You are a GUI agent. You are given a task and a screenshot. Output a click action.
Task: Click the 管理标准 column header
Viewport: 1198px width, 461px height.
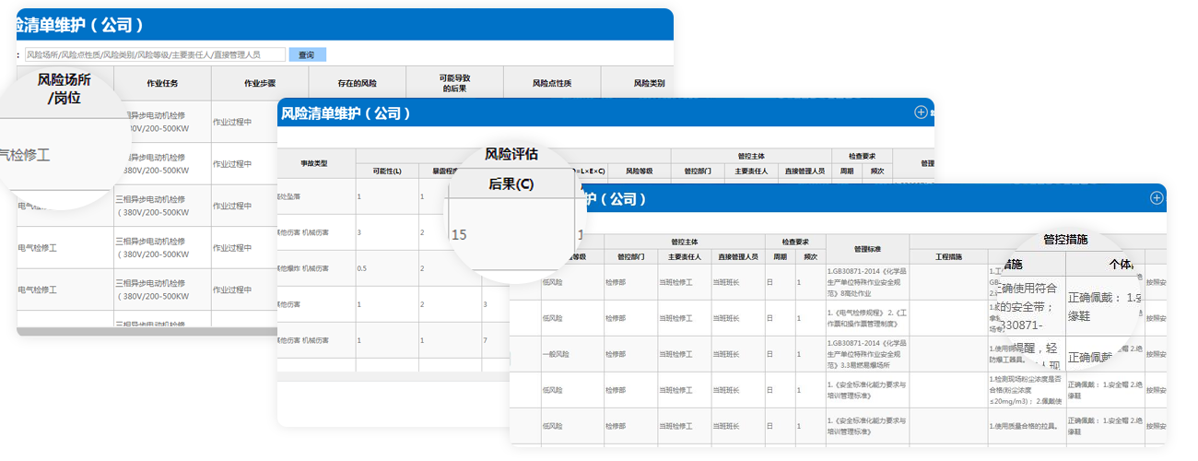867,248
